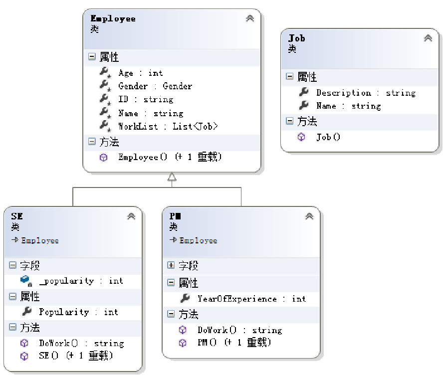Select the Gender : Gender property

[x=155, y=86]
